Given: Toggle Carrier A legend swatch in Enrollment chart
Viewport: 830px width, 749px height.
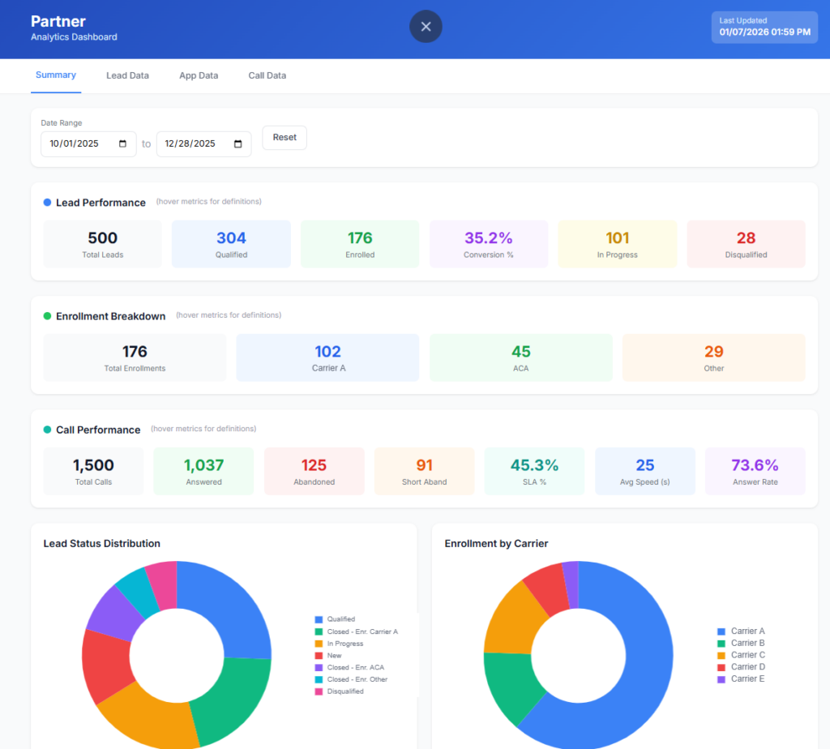Looking at the screenshot, I should coord(721,631).
